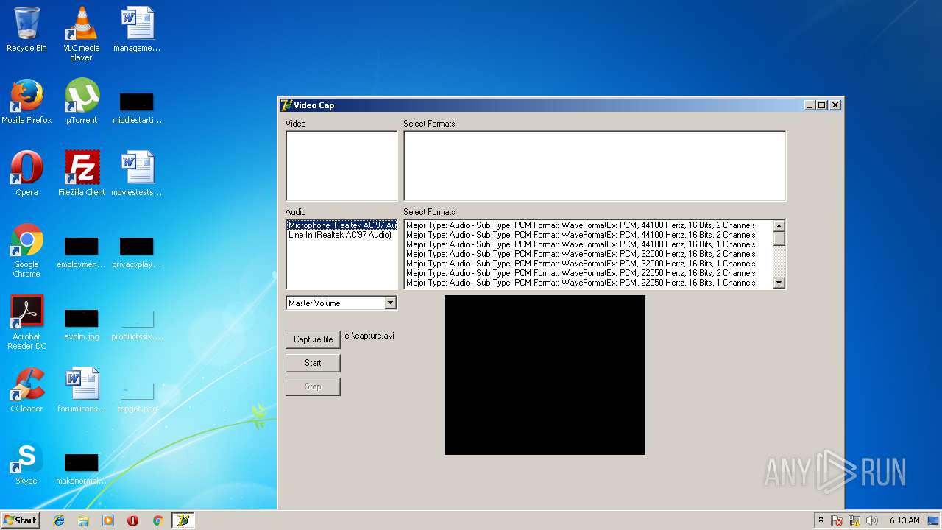Select the 32000 Hertz 2 Channels format
The image size is (942, 530).
(x=589, y=254)
